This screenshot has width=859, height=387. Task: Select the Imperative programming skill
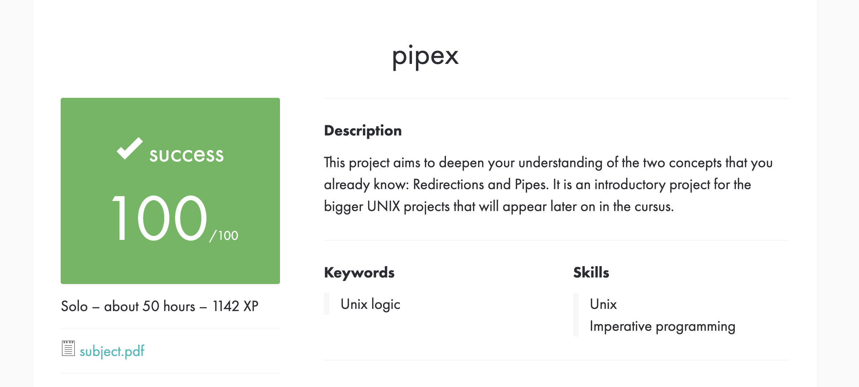(x=662, y=326)
